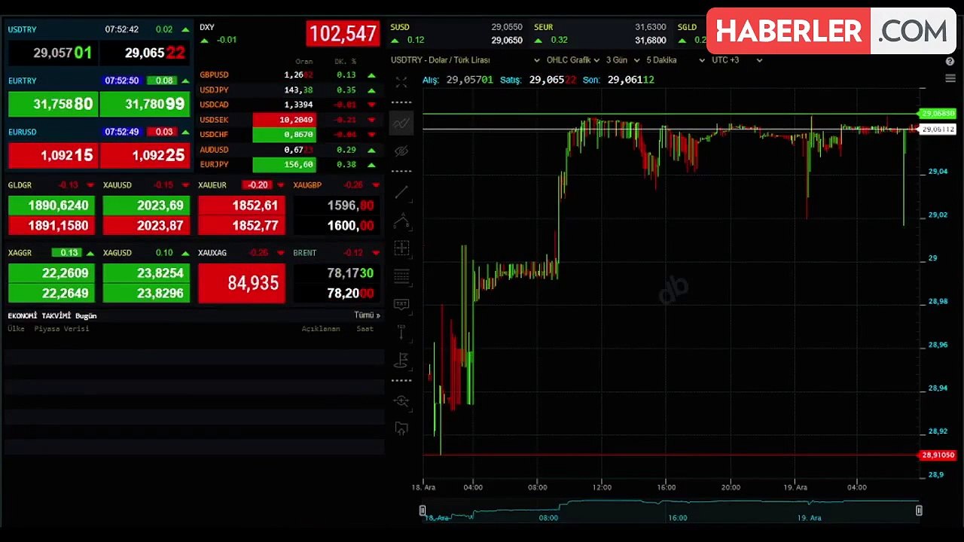Screen dimensions: 964x542
Task: Click the Ülke calendar column header
Action: pos(16,329)
